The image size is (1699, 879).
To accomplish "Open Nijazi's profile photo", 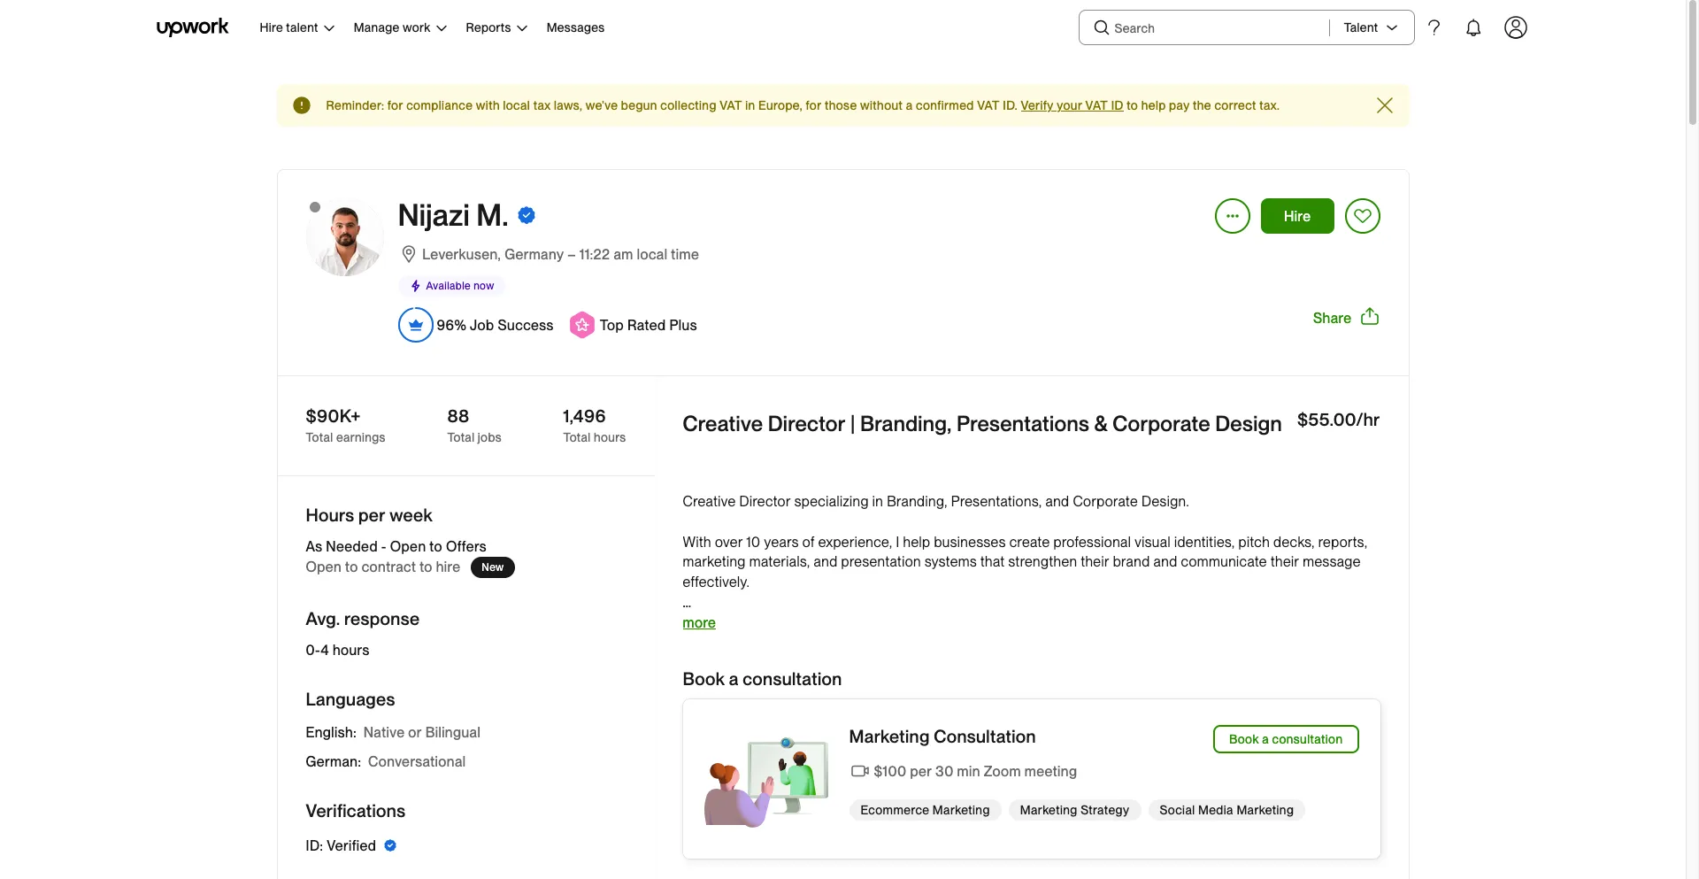I will point(344,237).
